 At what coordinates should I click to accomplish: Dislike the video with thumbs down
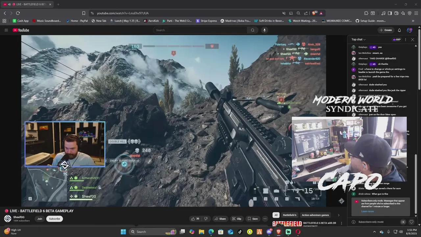point(206,219)
